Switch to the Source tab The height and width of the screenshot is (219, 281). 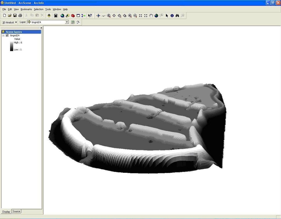click(x=16, y=211)
